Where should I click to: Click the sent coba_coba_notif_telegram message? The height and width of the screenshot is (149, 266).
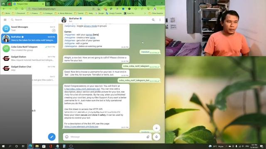pyautogui.click(x=141, y=66)
